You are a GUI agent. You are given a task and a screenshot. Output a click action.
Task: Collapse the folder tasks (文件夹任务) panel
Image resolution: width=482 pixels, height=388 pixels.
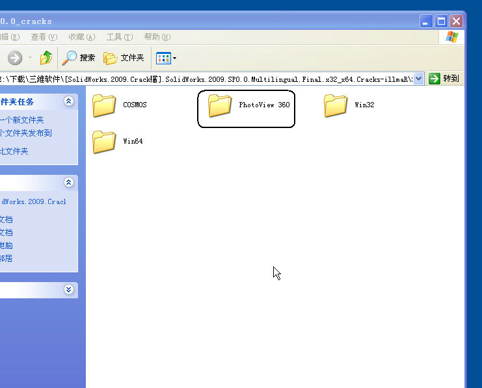(x=68, y=101)
